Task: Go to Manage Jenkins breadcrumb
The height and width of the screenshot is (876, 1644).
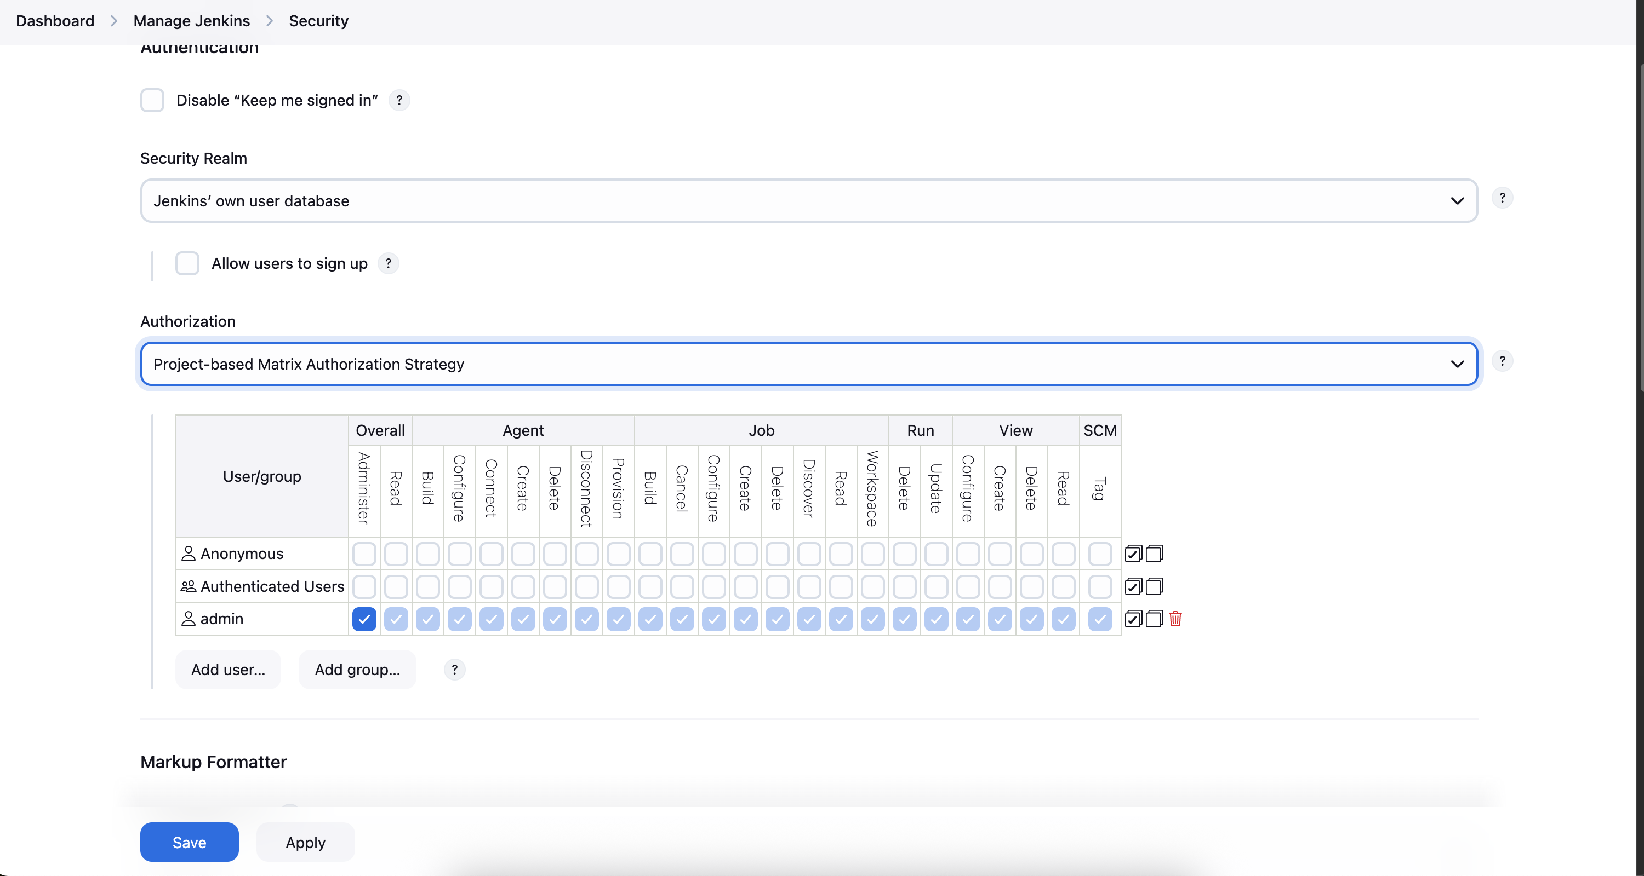Action: [x=191, y=21]
